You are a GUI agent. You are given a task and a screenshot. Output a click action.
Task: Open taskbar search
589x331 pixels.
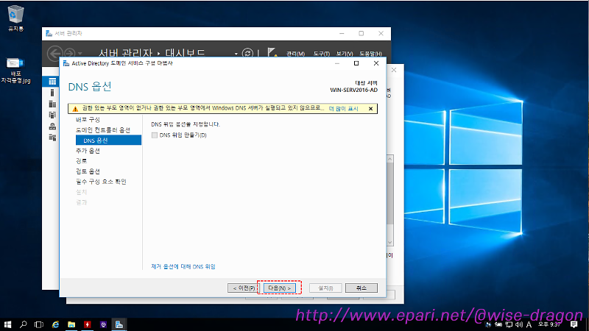(x=24, y=324)
